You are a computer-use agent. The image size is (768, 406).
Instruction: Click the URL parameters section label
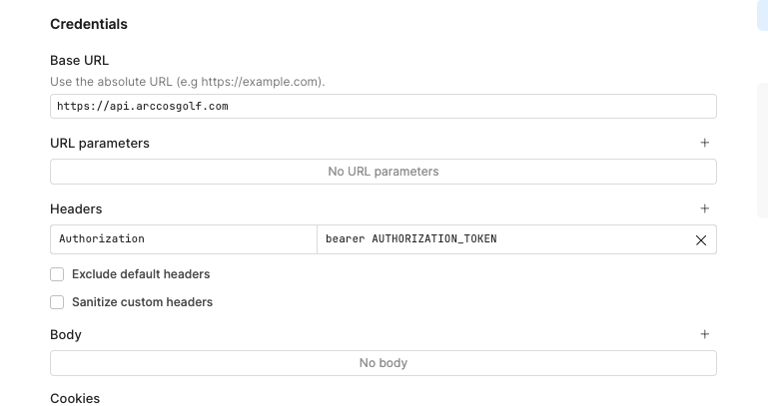pos(100,143)
